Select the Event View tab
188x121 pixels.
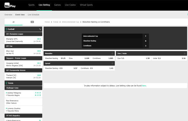click(x=20, y=15)
